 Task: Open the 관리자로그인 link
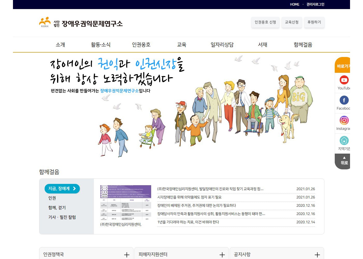pos(315,4)
